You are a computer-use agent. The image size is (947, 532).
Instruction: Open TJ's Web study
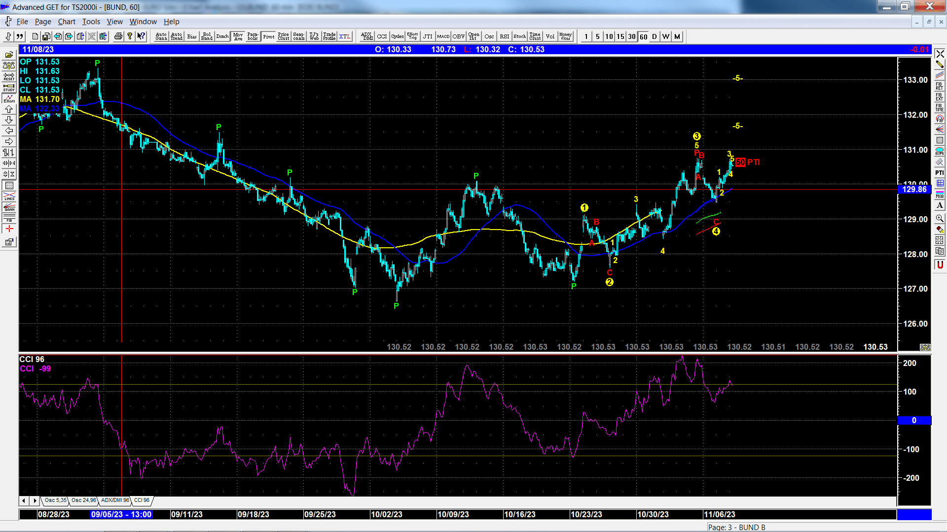click(314, 36)
